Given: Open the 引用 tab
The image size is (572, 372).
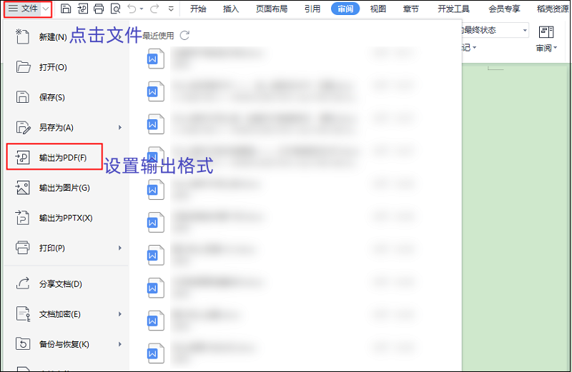Looking at the screenshot, I should tap(312, 9).
